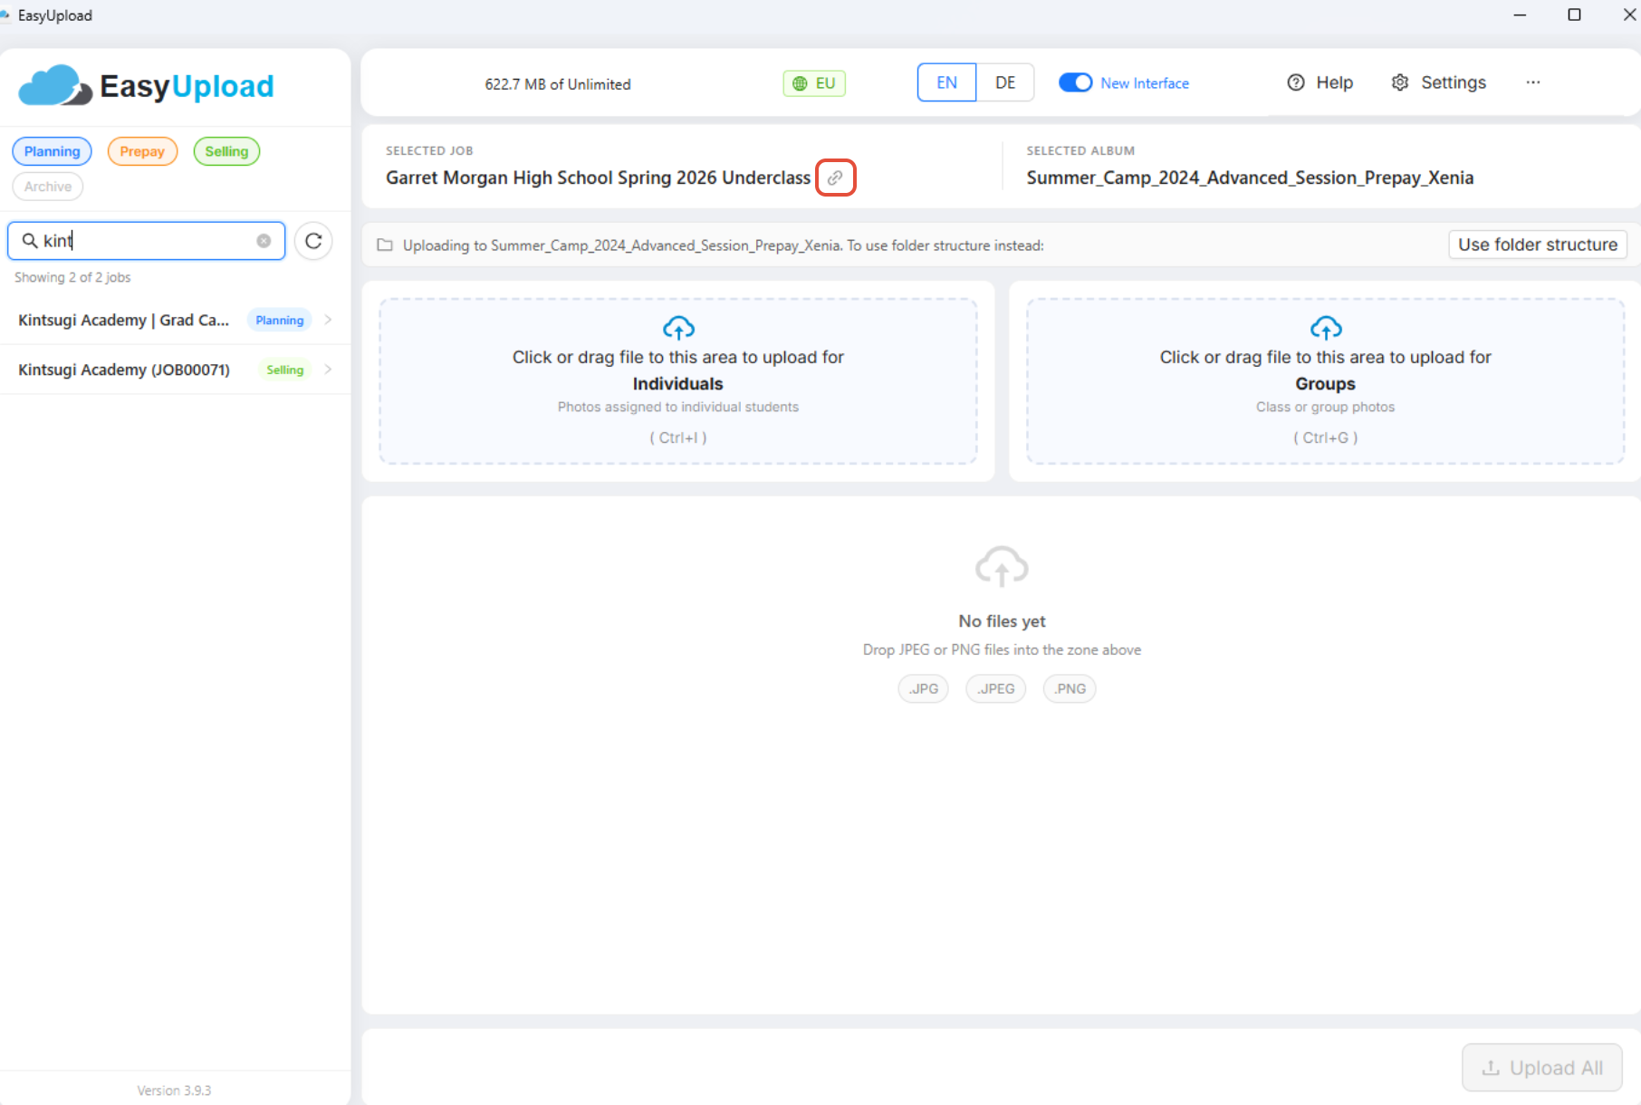Click the Groups upload drop zone
1641x1105 pixels.
pyautogui.click(x=1326, y=381)
